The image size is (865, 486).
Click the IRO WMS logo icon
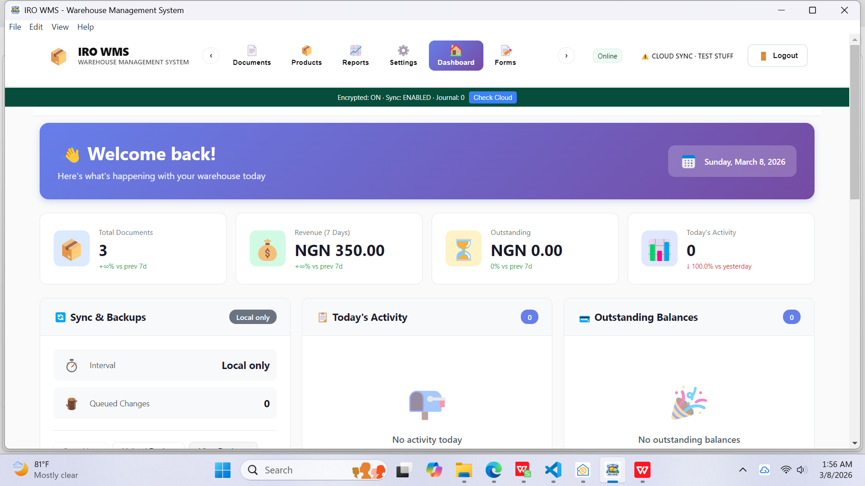pyautogui.click(x=59, y=56)
